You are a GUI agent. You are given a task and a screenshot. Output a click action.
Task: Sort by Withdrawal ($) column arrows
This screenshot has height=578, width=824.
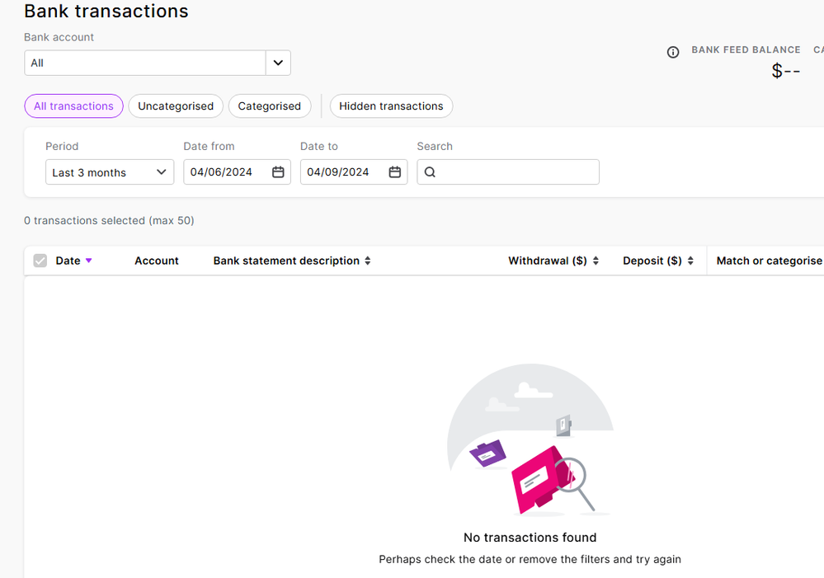pyautogui.click(x=596, y=261)
